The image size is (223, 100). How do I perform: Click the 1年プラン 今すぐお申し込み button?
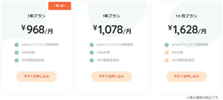[x=111, y=76]
